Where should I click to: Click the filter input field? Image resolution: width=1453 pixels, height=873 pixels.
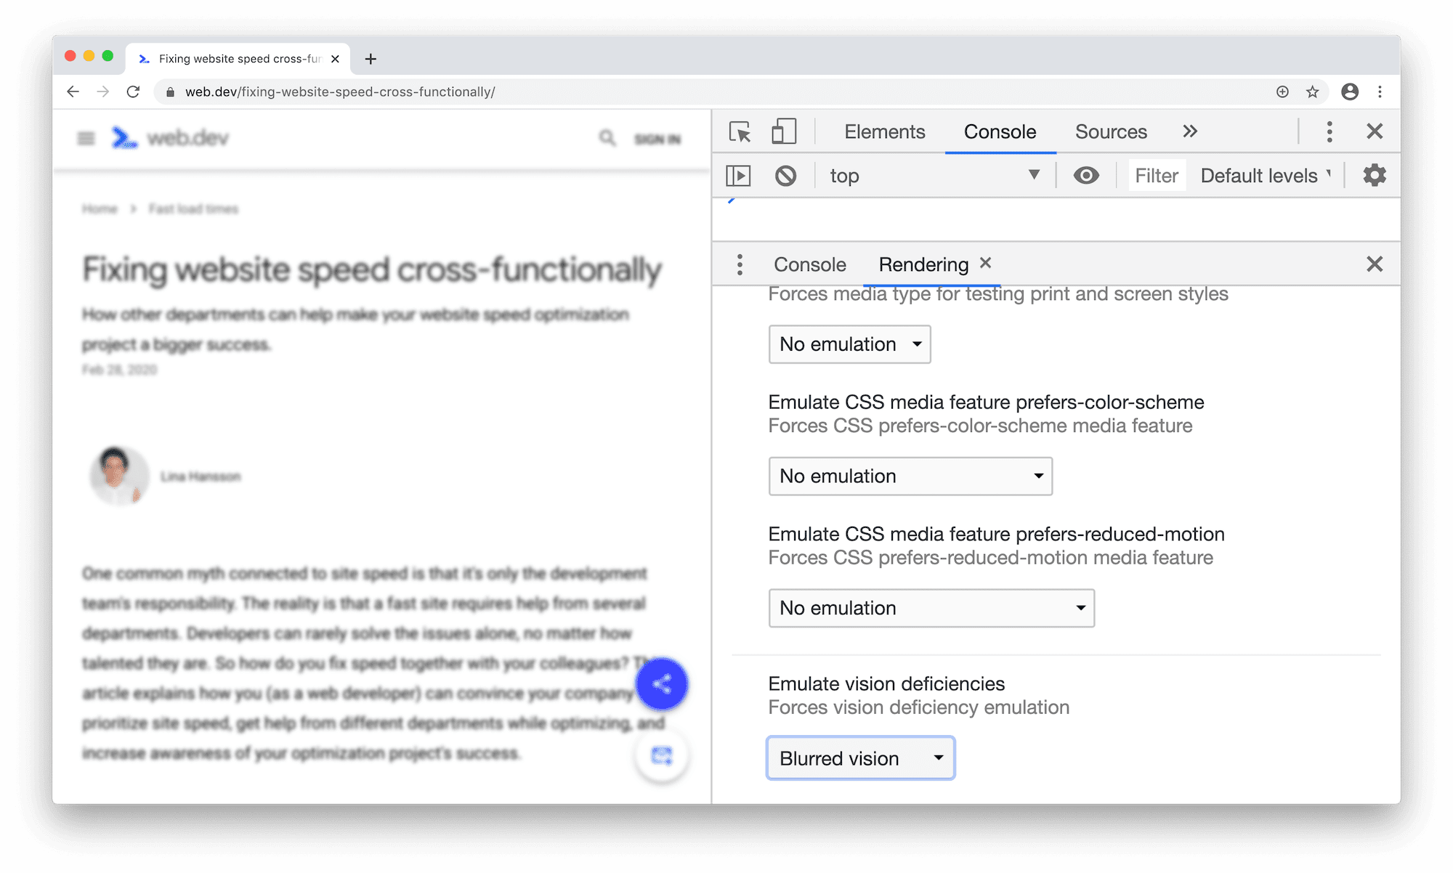pos(1155,176)
